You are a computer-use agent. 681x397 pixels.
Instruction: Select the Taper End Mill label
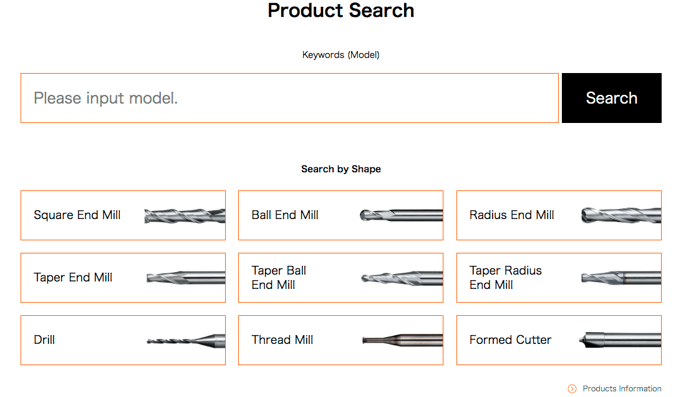coord(73,277)
